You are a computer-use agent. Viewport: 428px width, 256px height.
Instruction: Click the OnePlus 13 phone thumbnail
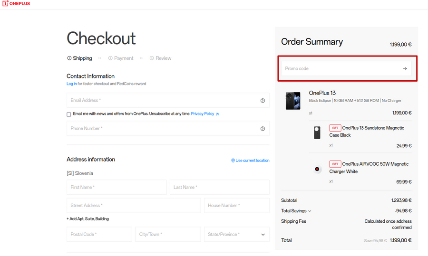click(293, 101)
